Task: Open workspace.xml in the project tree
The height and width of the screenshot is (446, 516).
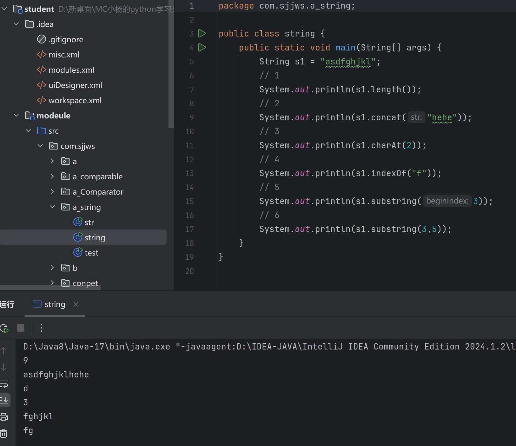Action: coord(75,100)
